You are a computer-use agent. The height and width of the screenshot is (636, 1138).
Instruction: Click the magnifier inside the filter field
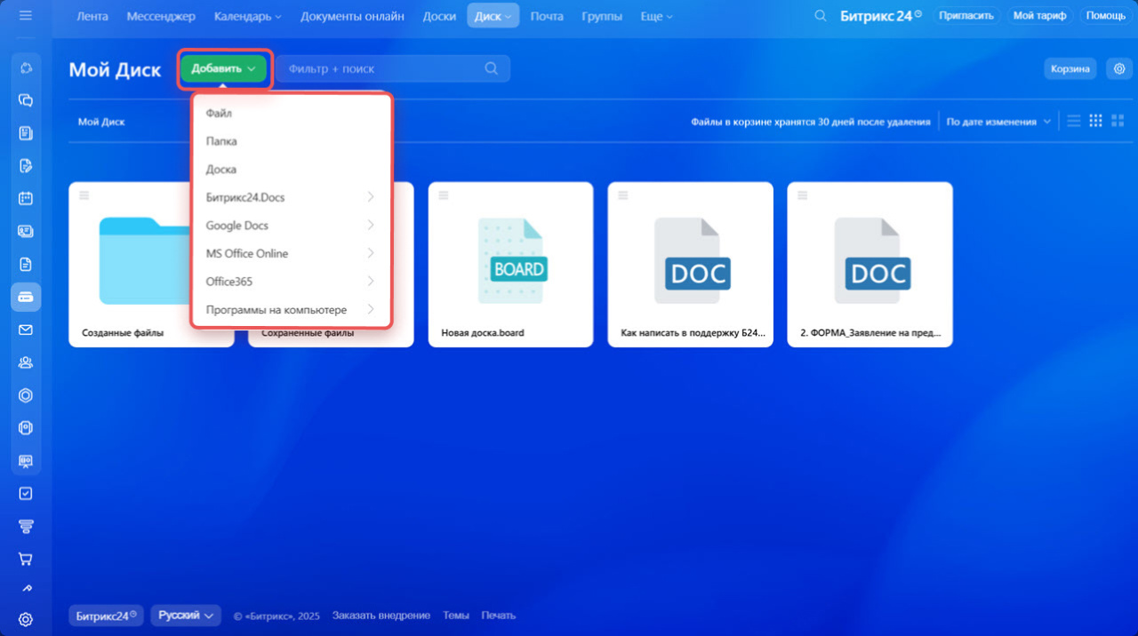pyautogui.click(x=491, y=68)
